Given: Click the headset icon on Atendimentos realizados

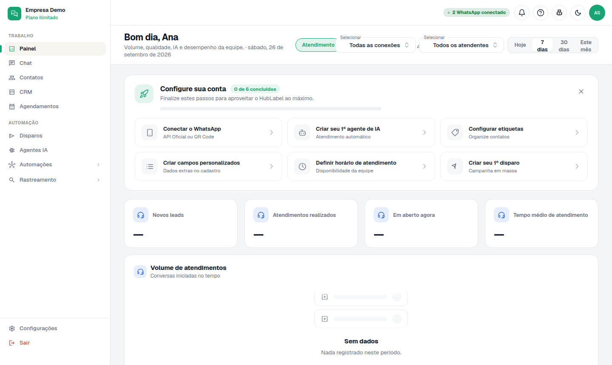Looking at the screenshot, I should (261, 215).
